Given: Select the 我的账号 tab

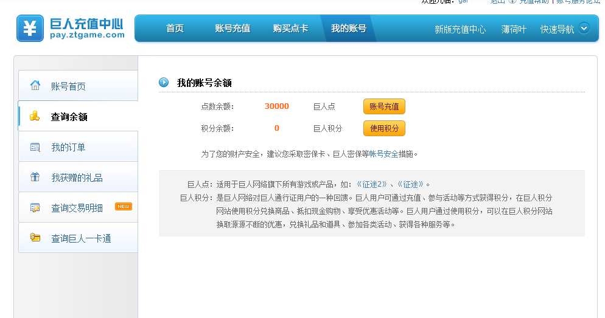Looking at the screenshot, I should (348, 29).
